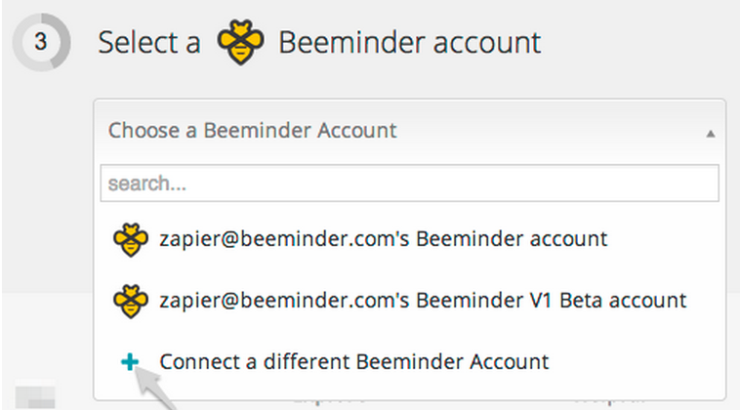The height and width of the screenshot is (410, 740).
Task: Click the number 3 inside the step indicator
Action: [41, 42]
